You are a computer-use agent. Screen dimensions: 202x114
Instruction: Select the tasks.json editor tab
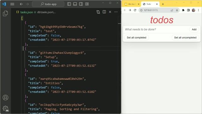click(x=27, y=12)
